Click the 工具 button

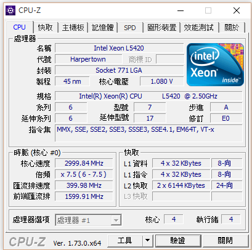[124, 241]
